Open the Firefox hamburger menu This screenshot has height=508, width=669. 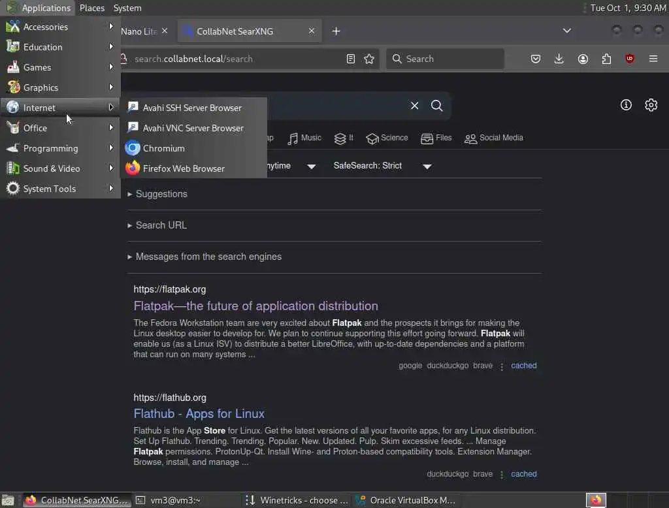click(653, 59)
